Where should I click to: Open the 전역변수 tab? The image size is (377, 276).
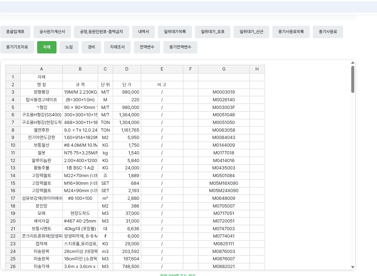147,47
